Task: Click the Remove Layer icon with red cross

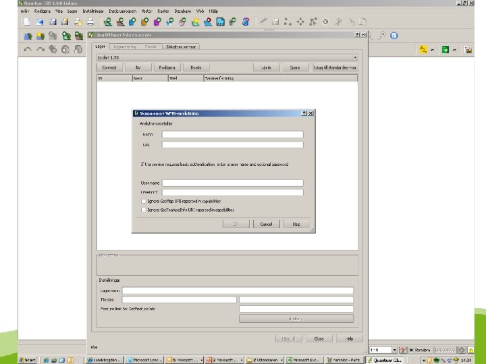Action: (x=208, y=22)
